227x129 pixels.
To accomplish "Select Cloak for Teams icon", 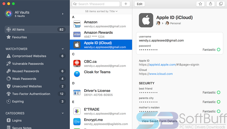I will tap(77, 74).
